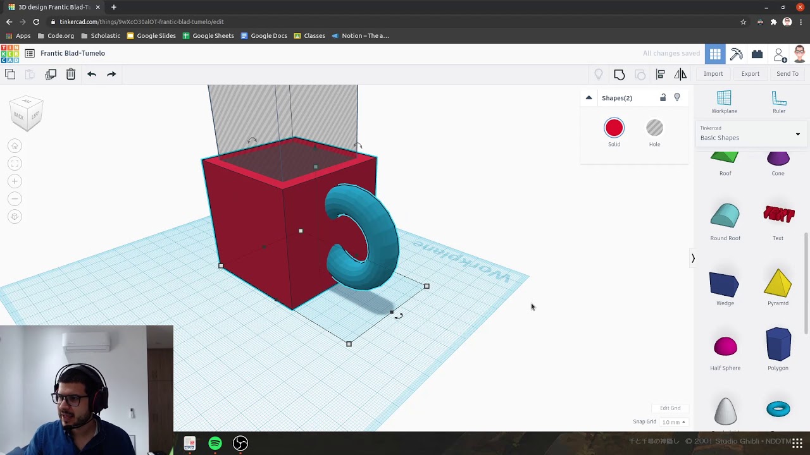Screen dimensions: 810x455
Task: Open the Blocks view with pickaxe icon
Action: coord(736,54)
